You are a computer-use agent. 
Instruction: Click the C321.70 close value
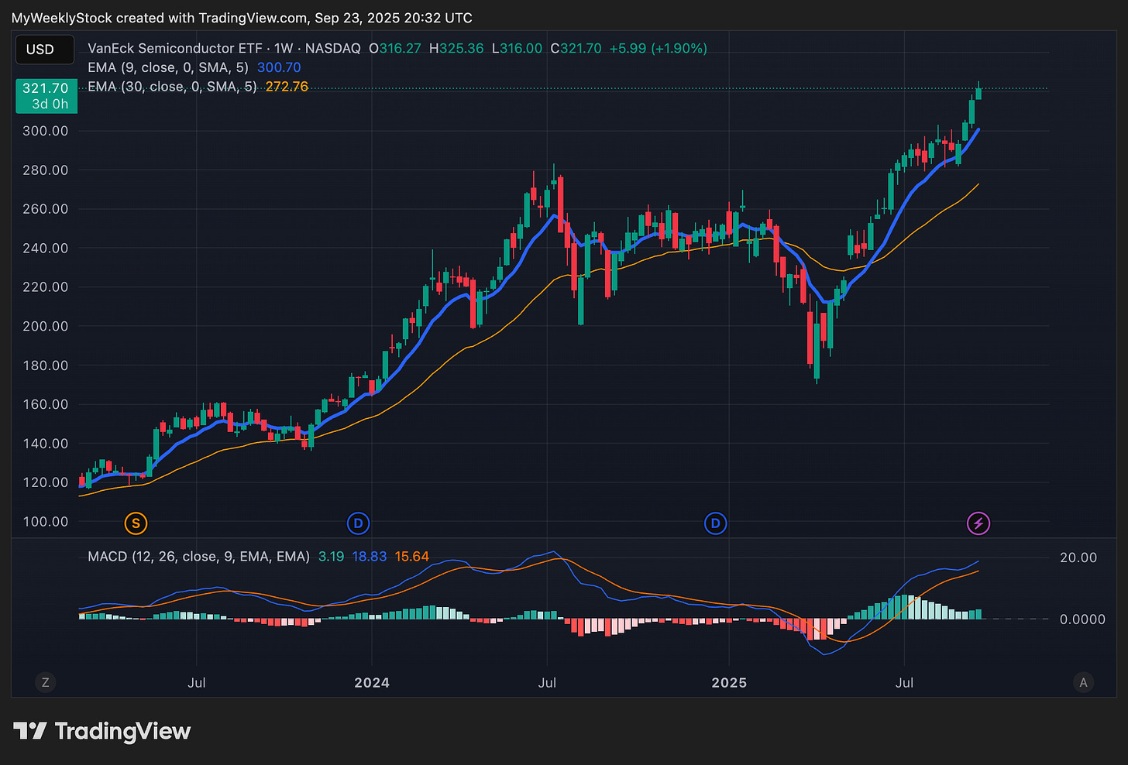click(x=576, y=48)
